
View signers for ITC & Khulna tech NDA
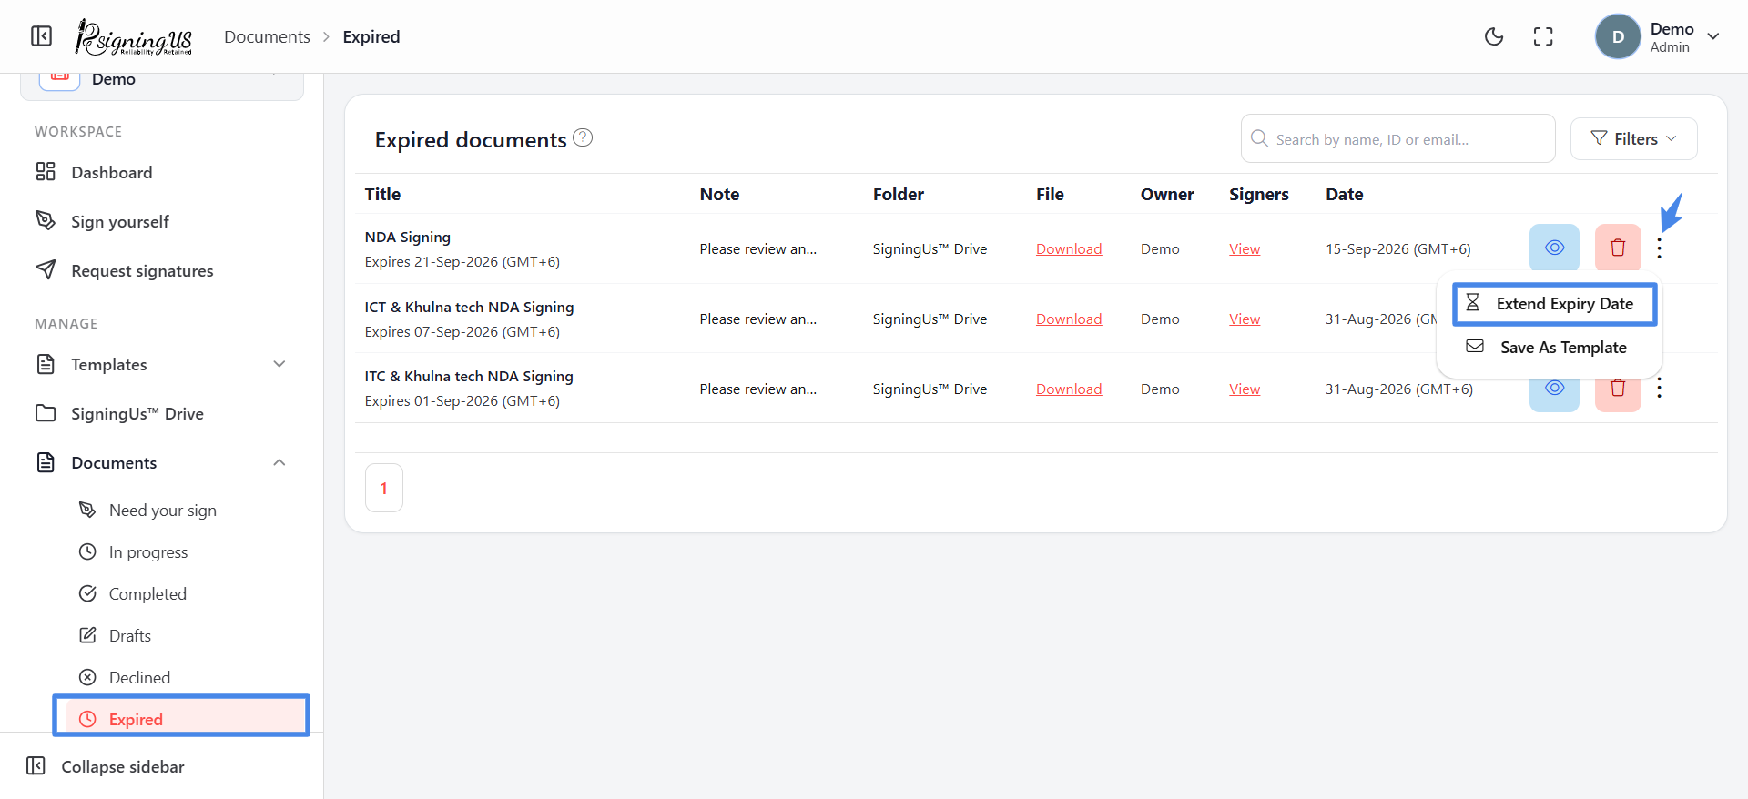(x=1245, y=389)
